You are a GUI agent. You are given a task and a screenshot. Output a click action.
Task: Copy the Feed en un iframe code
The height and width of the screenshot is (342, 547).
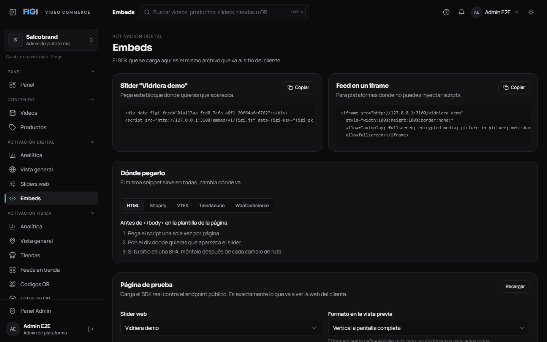[x=514, y=87]
